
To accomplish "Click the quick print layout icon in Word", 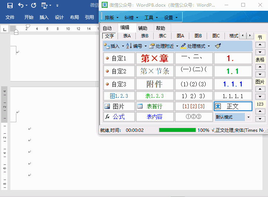I will (x=44, y=6).
